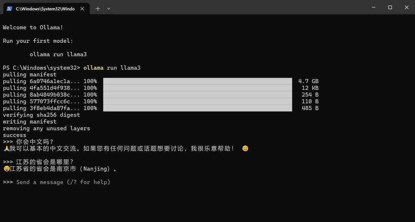The width and height of the screenshot is (415, 222).
Task: Click the progress bar for 4fa551d4f938
Action: pos(198,88)
